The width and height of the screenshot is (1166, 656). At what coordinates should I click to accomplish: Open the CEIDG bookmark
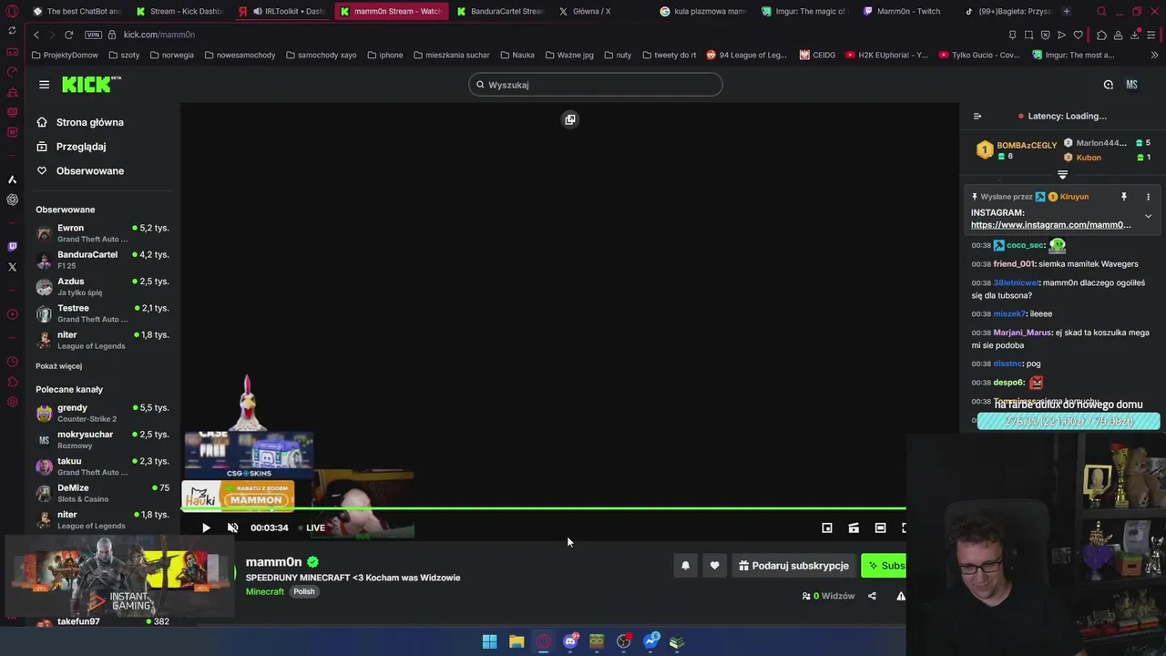point(817,55)
